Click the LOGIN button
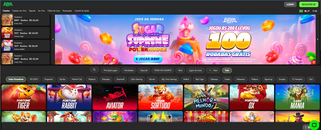This screenshot has width=321, height=130. tap(290, 4)
